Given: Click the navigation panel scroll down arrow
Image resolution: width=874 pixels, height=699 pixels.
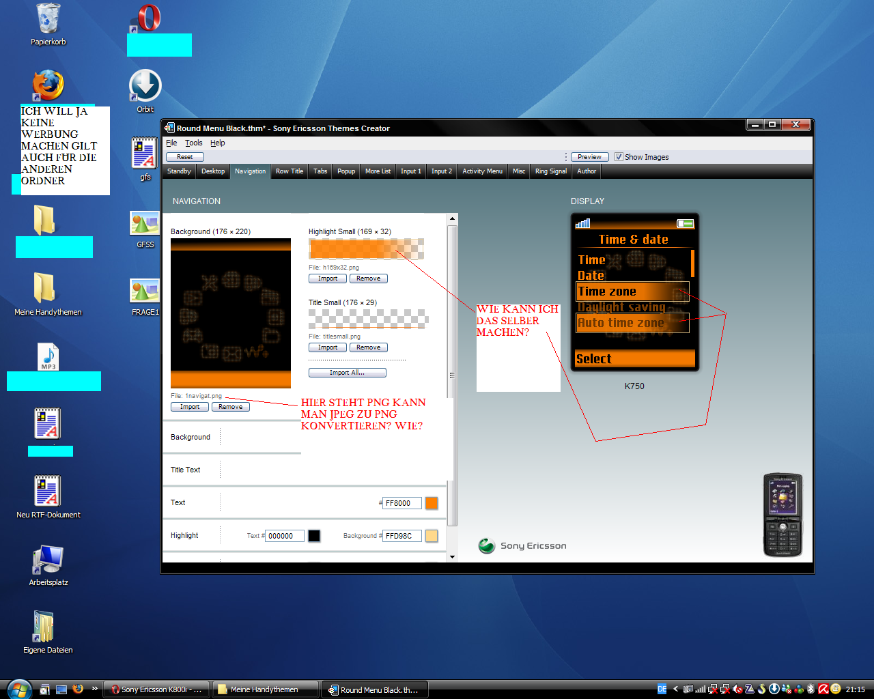Looking at the screenshot, I should (452, 557).
